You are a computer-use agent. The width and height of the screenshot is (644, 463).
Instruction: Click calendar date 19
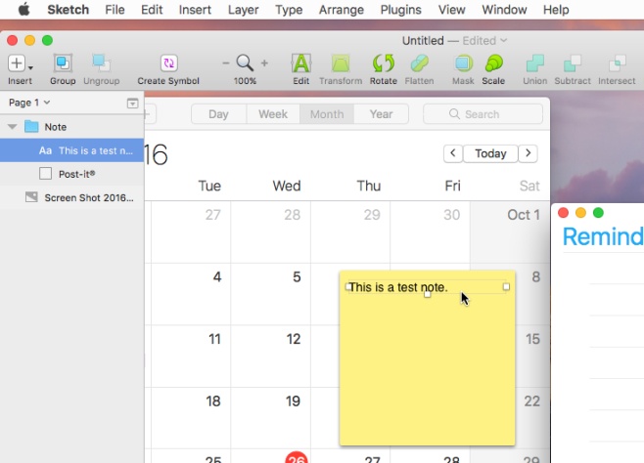293,401
